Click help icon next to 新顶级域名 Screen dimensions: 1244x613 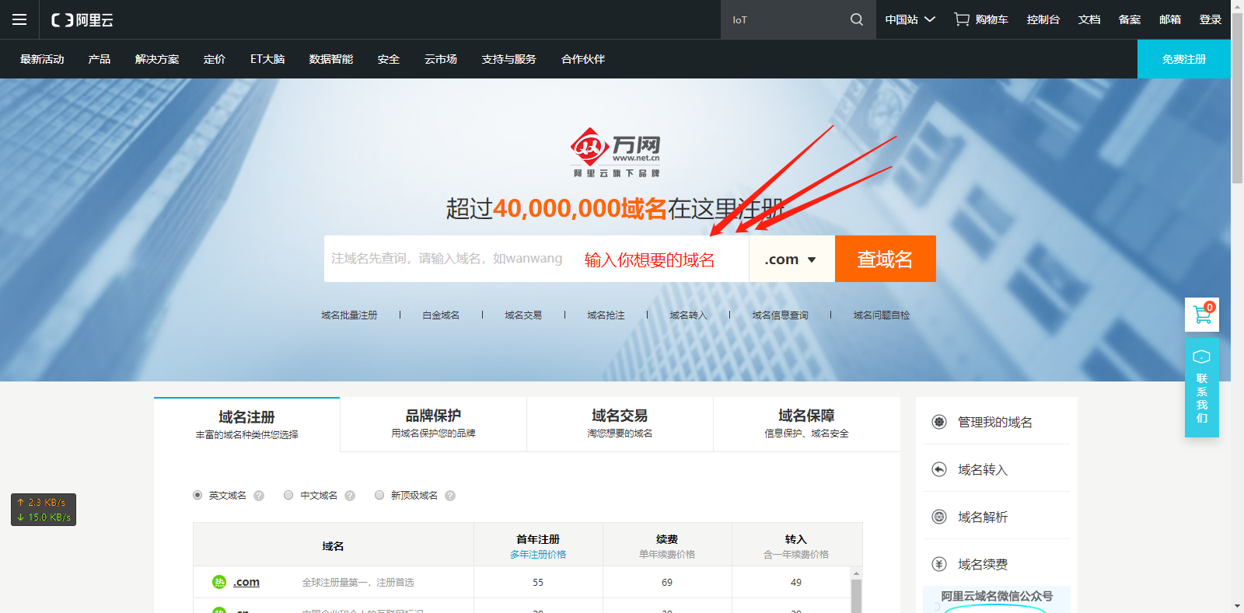pyautogui.click(x=450, y=496)
